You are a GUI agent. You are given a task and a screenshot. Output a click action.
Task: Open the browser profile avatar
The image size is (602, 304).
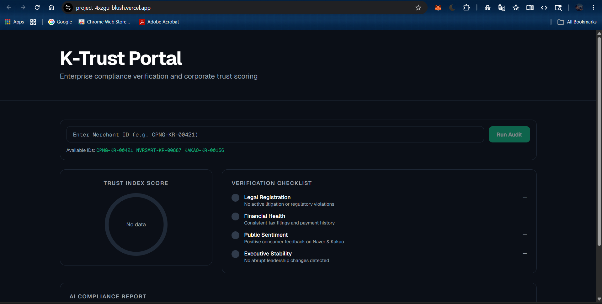579,8
